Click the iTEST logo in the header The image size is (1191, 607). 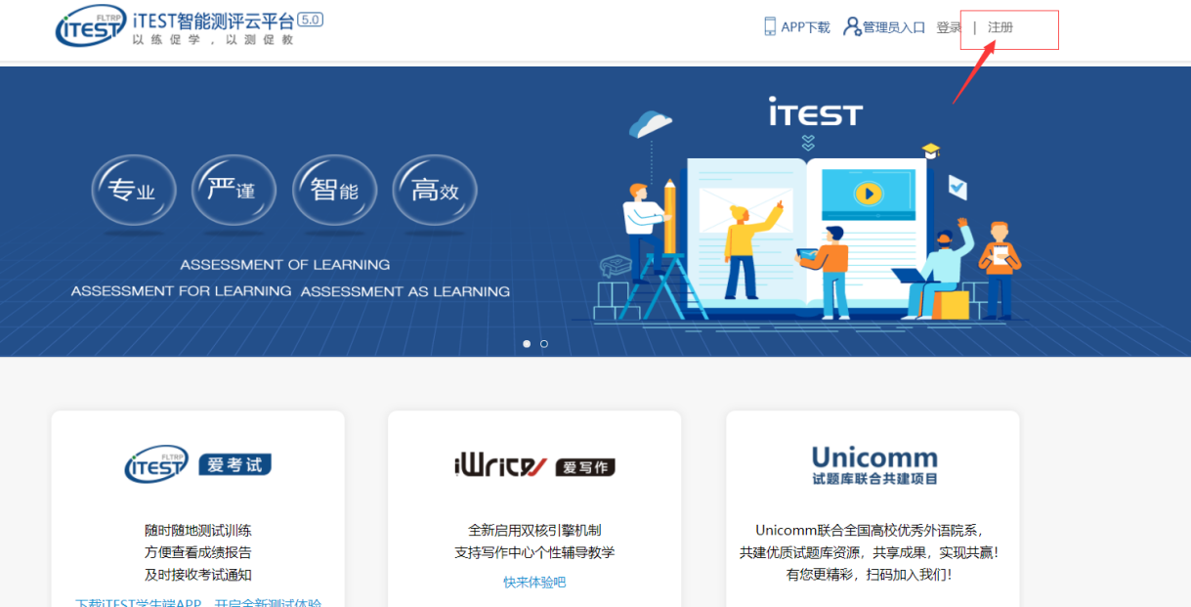tap(90, 26)
